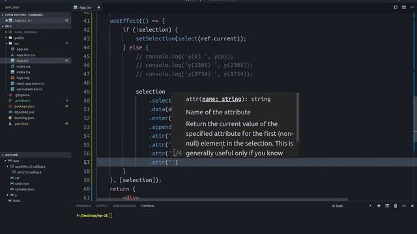Screen dimensions: 417x234
Task: Open the Debug Console tab
Action: 124,205
